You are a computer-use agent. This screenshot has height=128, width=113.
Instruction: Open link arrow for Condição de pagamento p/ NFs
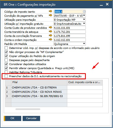[x=51, y=15]
